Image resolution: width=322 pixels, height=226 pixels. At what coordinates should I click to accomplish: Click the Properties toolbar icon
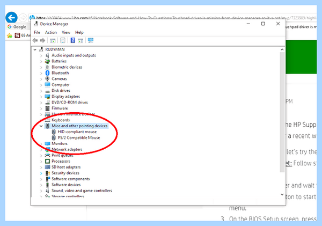[63, 40]
